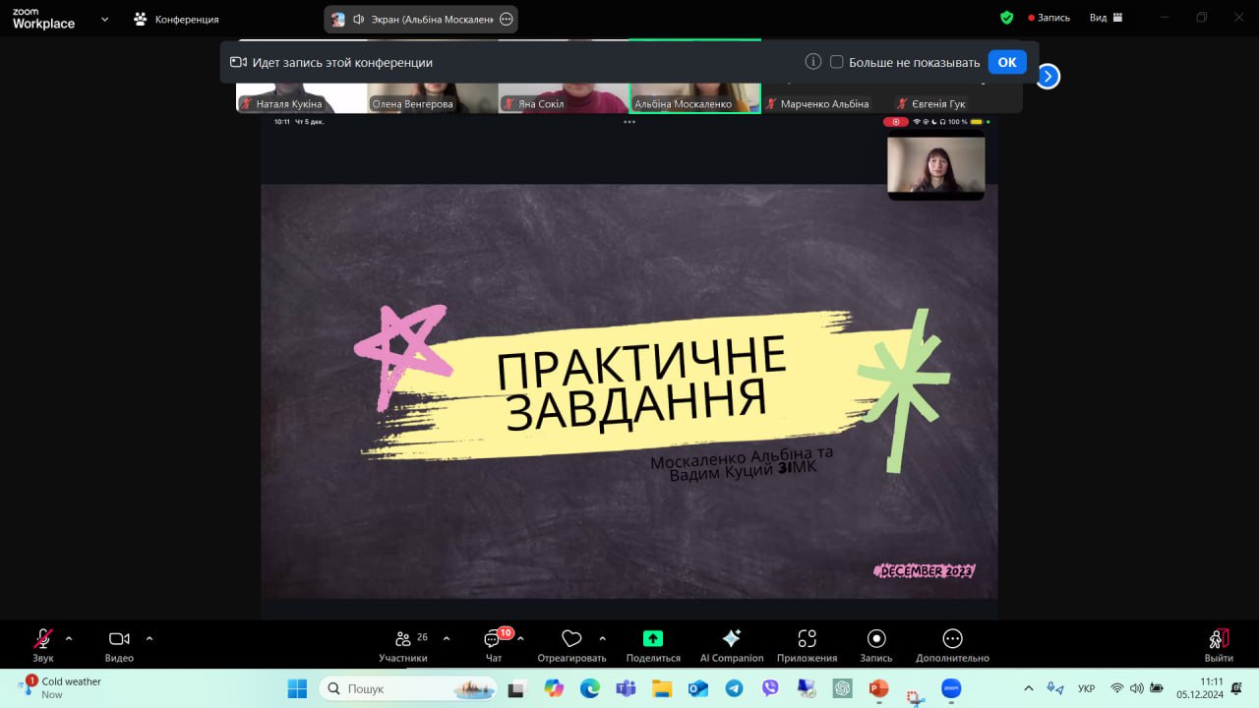
Task: Open the Вид view menu
Action: [1106, 18]
